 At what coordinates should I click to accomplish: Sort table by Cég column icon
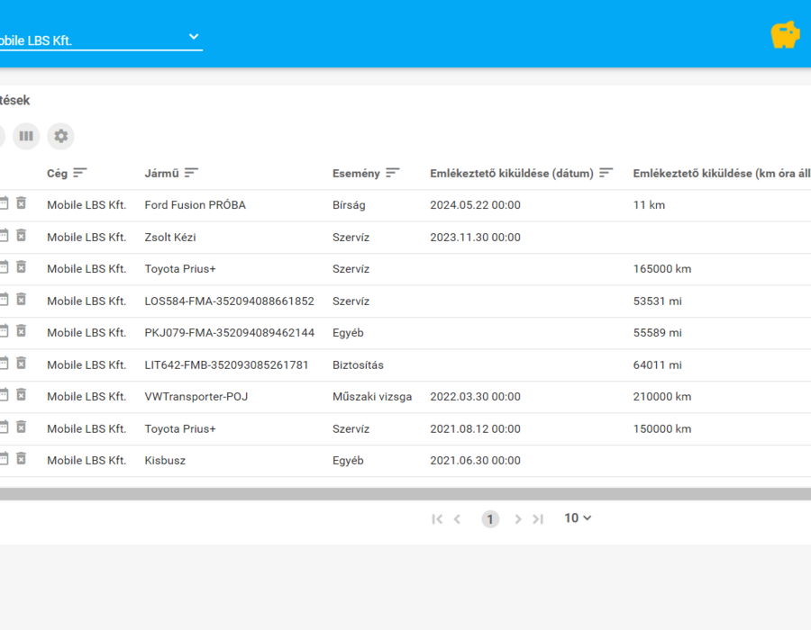tap(80, 173)
